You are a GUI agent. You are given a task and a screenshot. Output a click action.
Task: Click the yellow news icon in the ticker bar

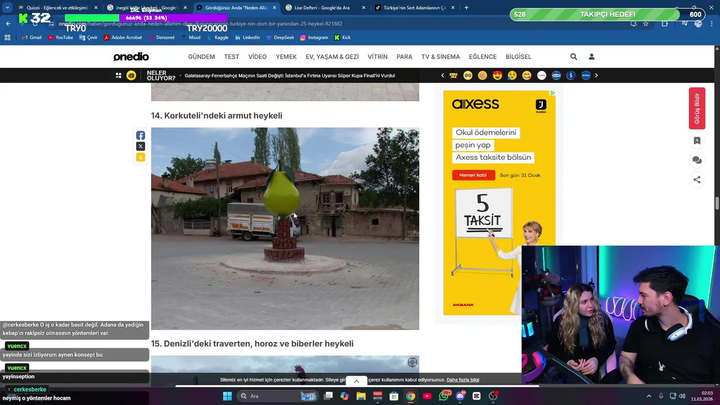pyautogui.click(x=131, y=75)
